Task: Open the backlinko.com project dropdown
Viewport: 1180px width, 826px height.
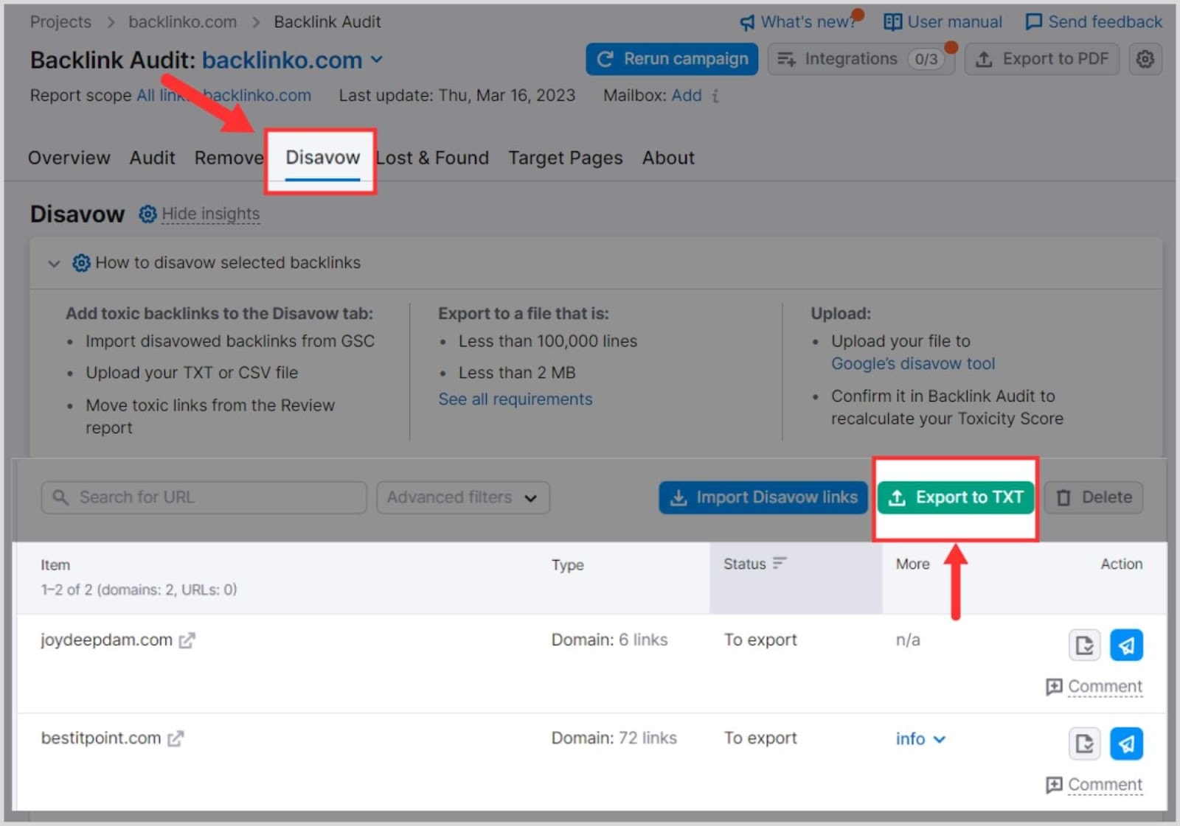Action: pos(377,60)
